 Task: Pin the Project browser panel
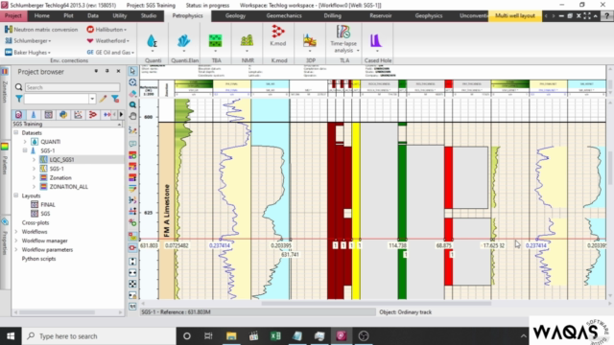tap(106, 71)
